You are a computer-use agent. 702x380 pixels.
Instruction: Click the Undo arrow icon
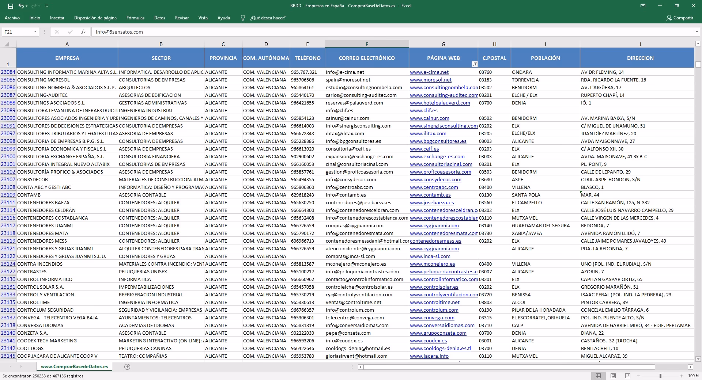(21, 6)
